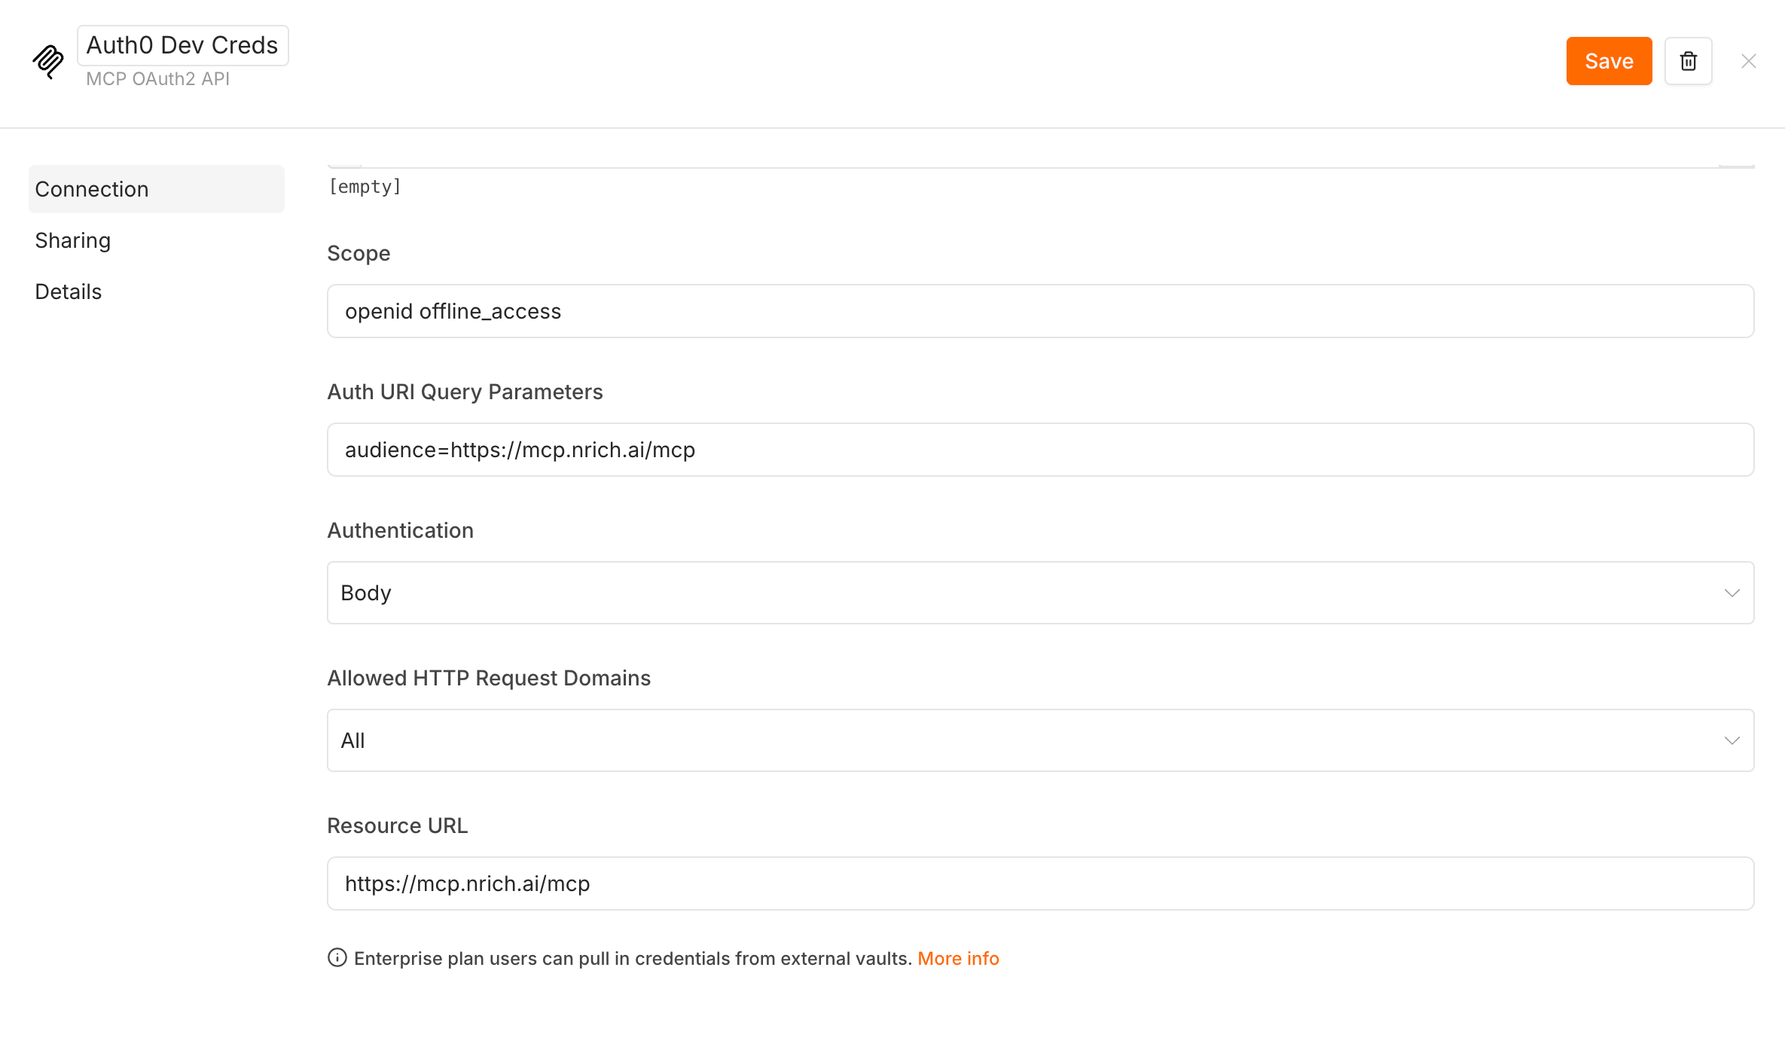Open the More info link
Image resolution: width=1785 pixels, height=1062 pixels.
click(958, 958)
